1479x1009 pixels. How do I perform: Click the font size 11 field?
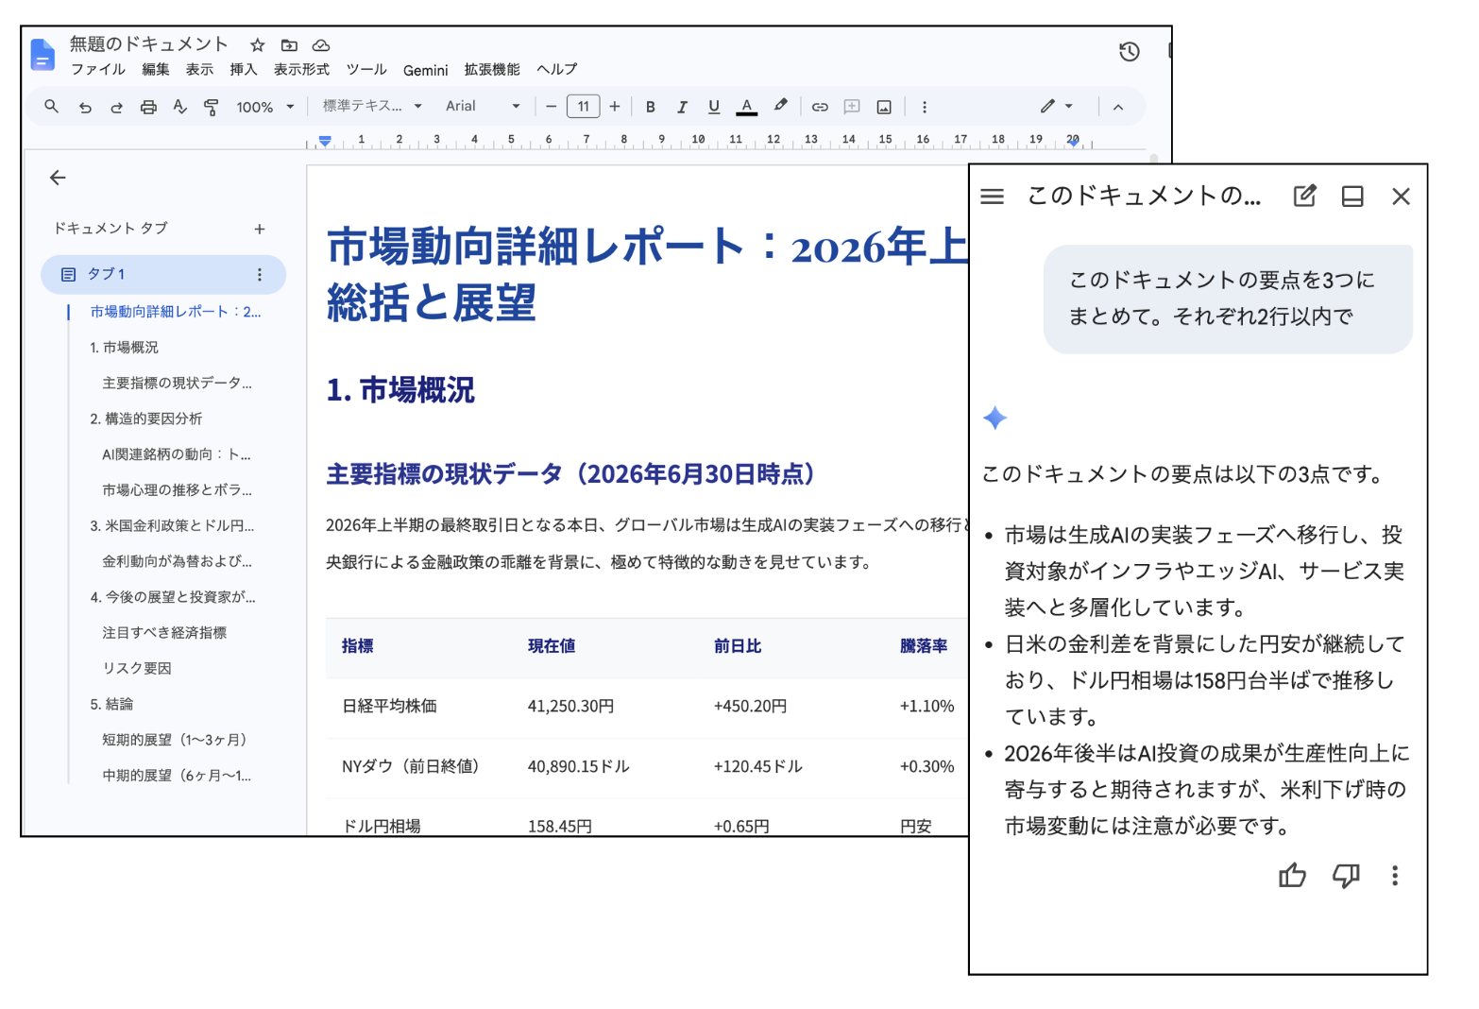[x=584, y=107]
